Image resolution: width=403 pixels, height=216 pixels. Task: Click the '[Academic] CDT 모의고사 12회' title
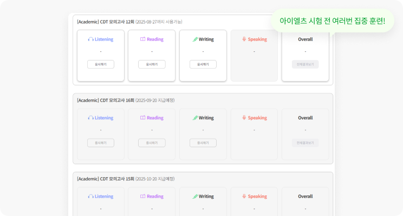[x=106, y=22]
